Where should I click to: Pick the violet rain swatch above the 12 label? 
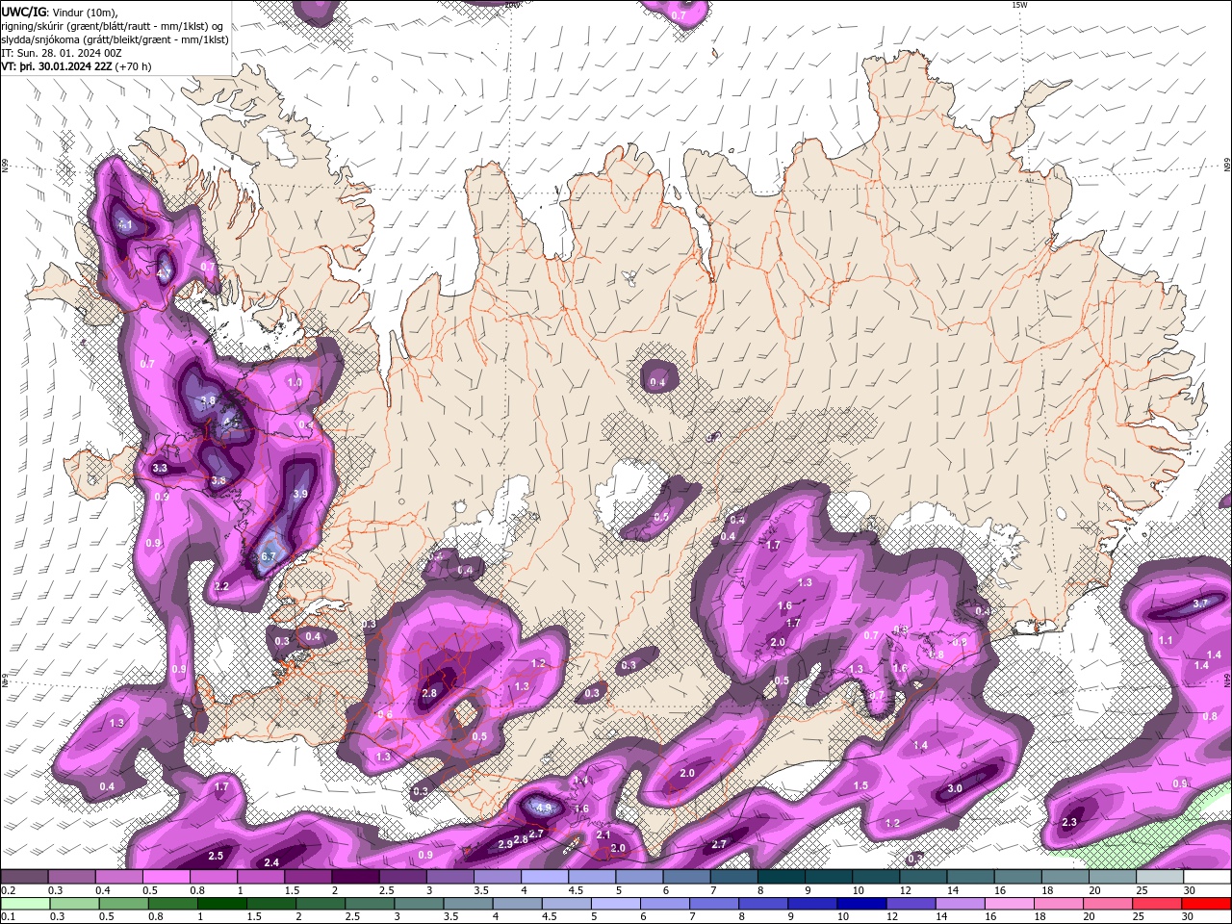point(911,904)
